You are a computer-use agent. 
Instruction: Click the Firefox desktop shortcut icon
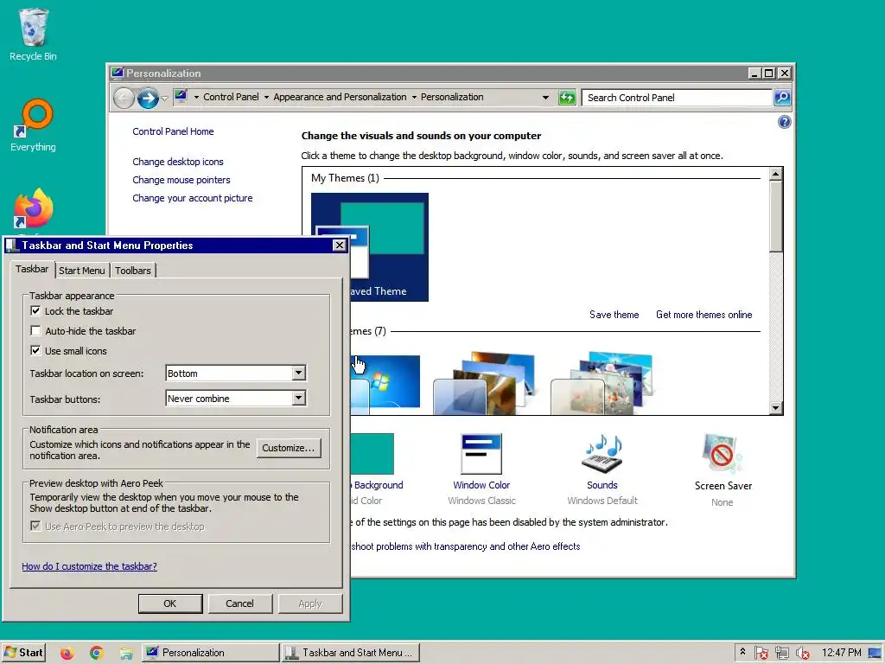click(34, 209)
